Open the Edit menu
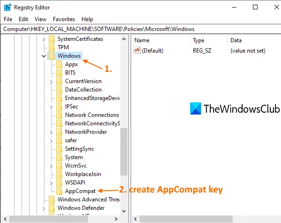The width and height of the screenshot is (281, 223). [23, 19]
